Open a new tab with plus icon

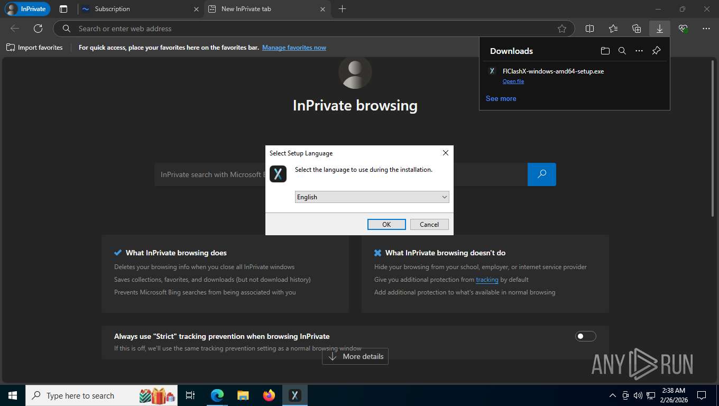tap(342, 9)
